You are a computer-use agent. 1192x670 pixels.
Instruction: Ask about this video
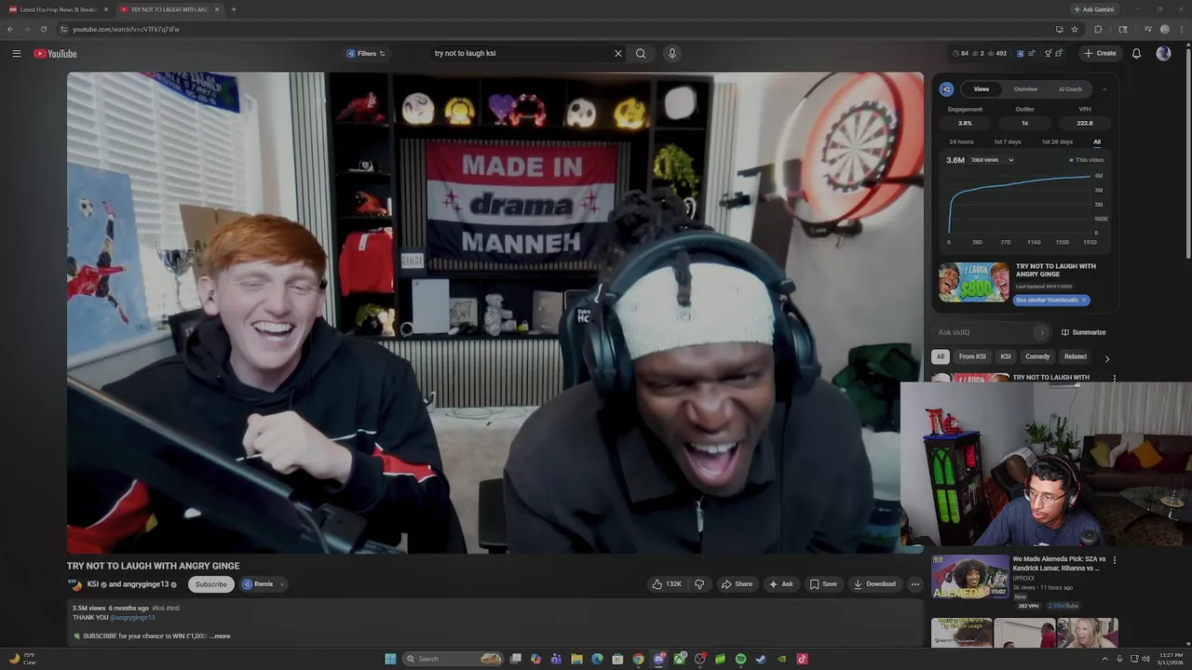[780, 584]
